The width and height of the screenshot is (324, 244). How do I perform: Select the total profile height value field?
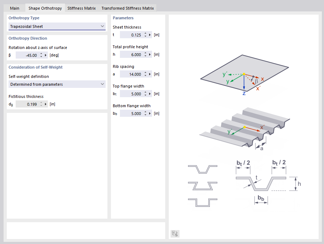pos(134,54)
